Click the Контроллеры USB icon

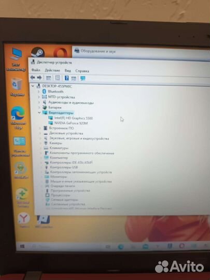[47, 167]
